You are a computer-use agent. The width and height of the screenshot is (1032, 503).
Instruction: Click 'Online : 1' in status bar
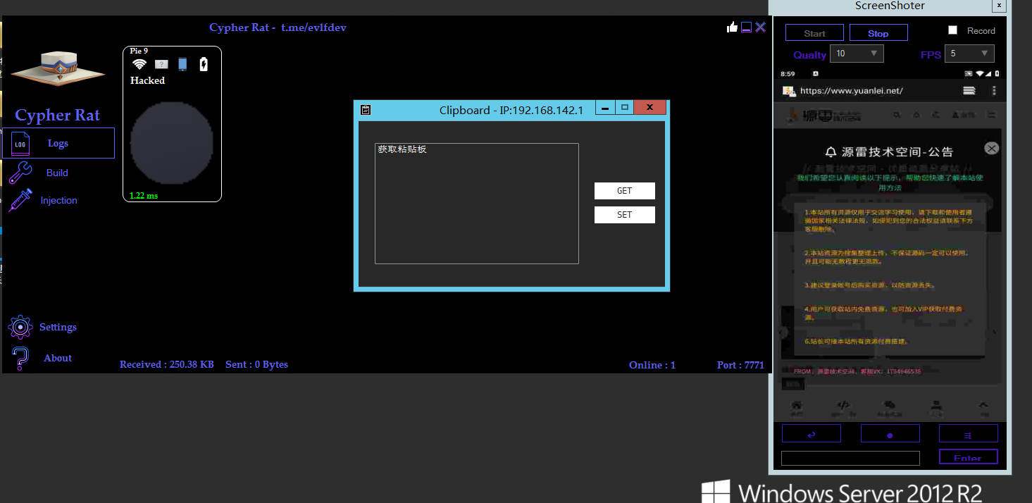pos(652,365)
